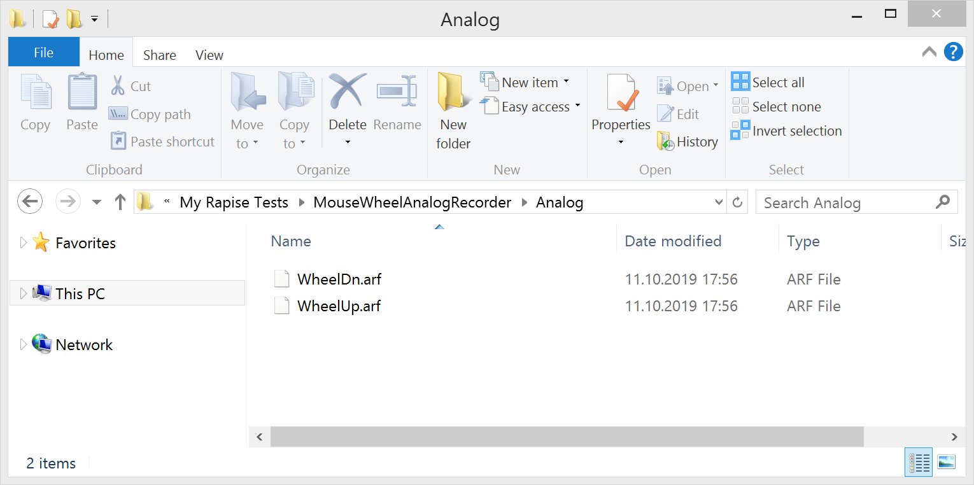
Task: Click the horizontal scrollbar track
Action: [x=904, y=437]
